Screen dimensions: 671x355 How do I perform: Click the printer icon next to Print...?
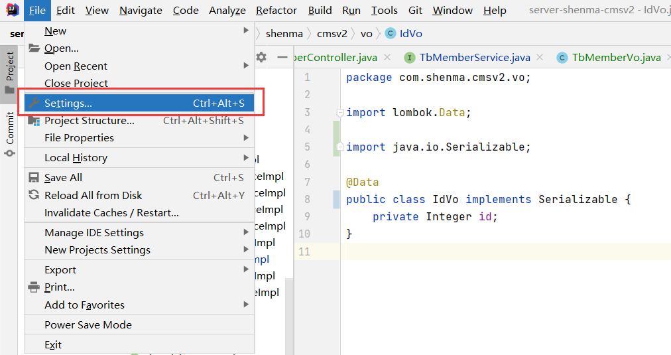(x=33, y=287)
